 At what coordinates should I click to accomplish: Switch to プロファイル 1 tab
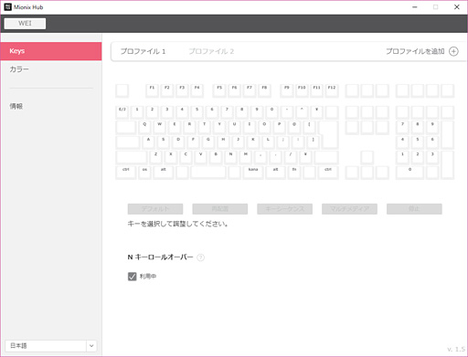[x=143, y=51]
